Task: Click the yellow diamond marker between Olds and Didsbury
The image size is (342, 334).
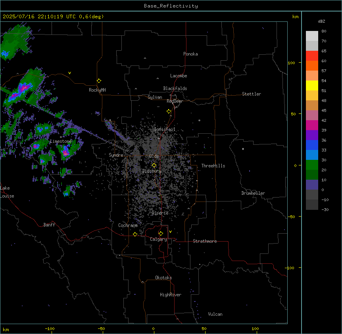Action: click(154, 165)
